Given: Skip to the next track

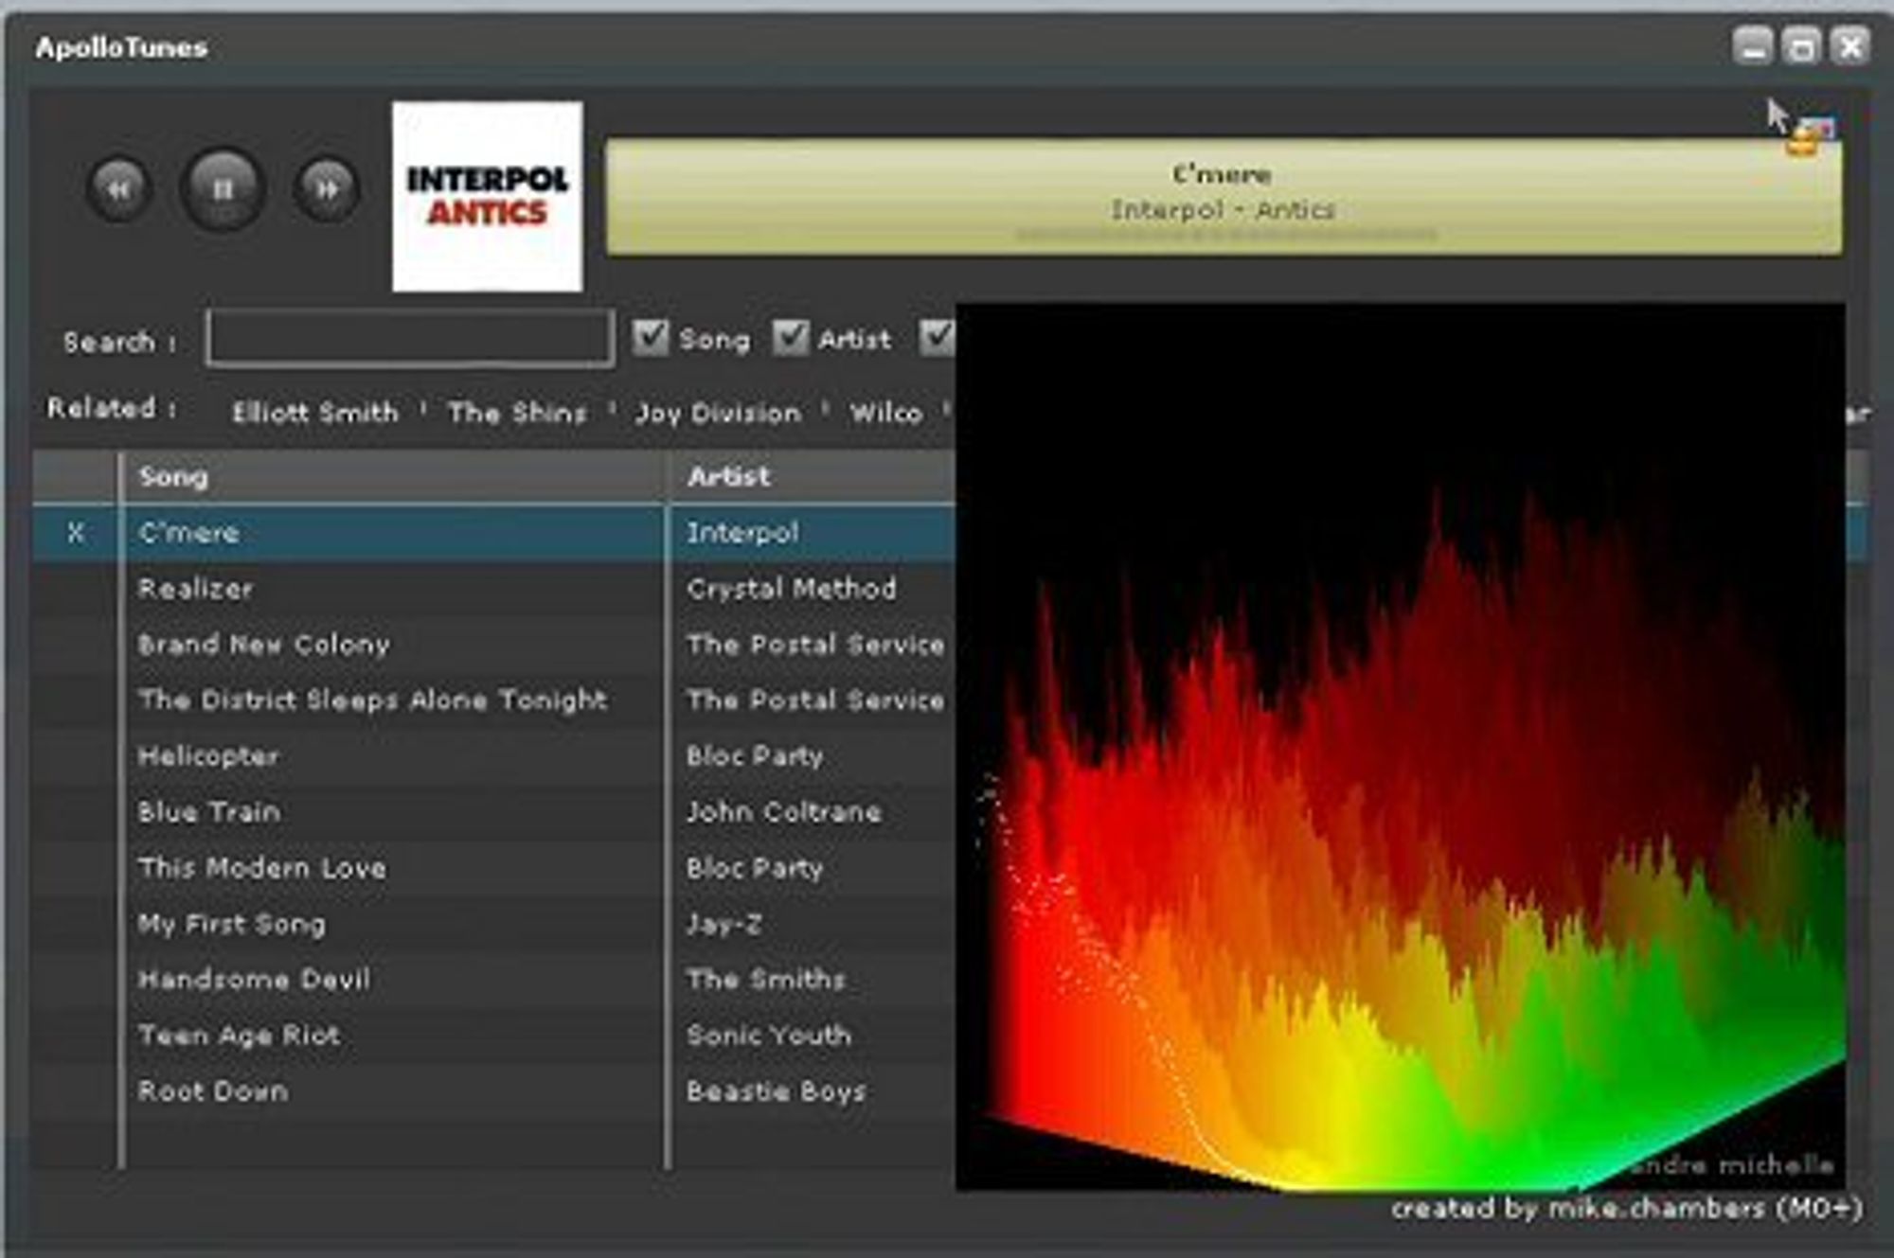Looking at the screenshot, I should point(327,189).
